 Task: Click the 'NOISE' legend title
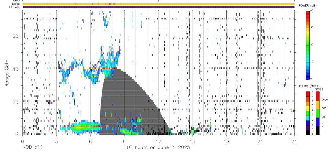[x=319, y=89]
